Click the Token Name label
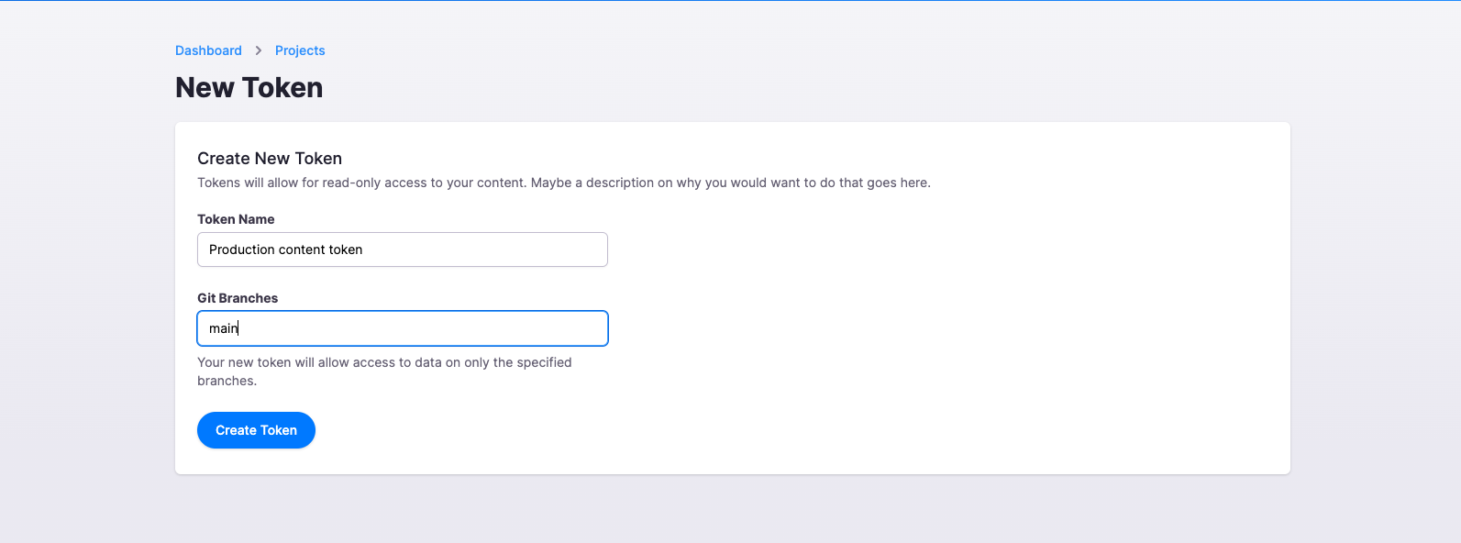This screenshot has width=1461, height=543. pyautogui.click(x=236, y=219)
